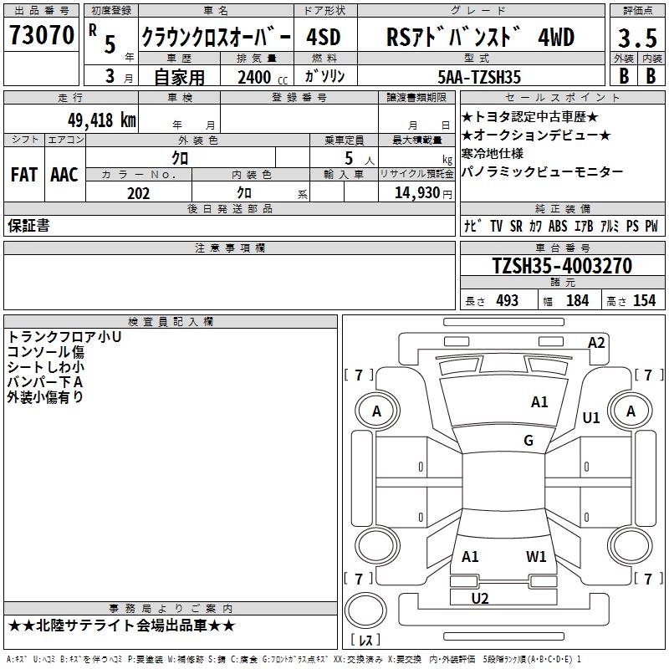Click the door type 4SD
Viewport: 669px width, 669px height.
pyautogui.click(x=324, y=37)
